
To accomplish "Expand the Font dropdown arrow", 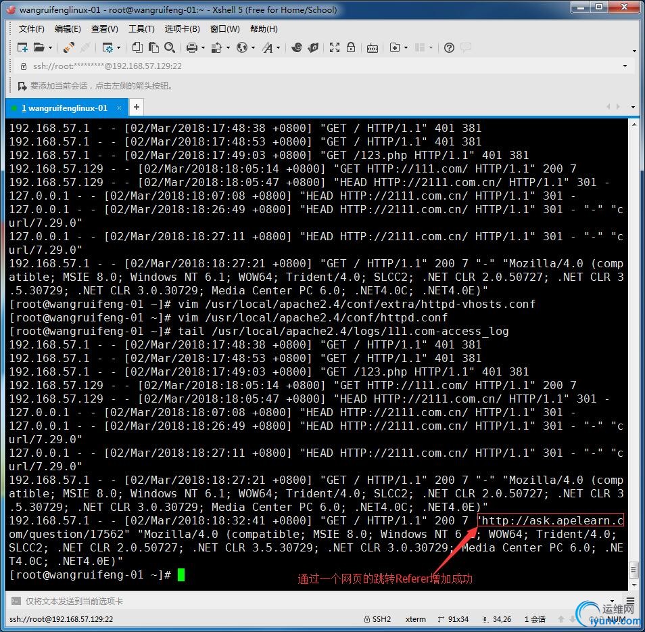I will 279,48.
